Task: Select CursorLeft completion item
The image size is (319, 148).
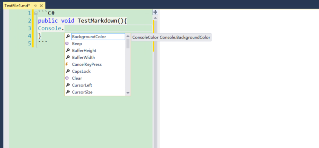Action: point(95,85)
